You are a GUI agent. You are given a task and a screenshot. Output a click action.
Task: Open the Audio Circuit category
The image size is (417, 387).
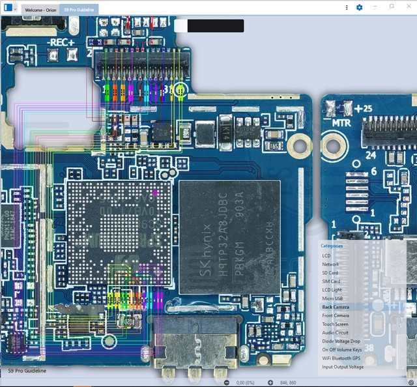[335, 332]
